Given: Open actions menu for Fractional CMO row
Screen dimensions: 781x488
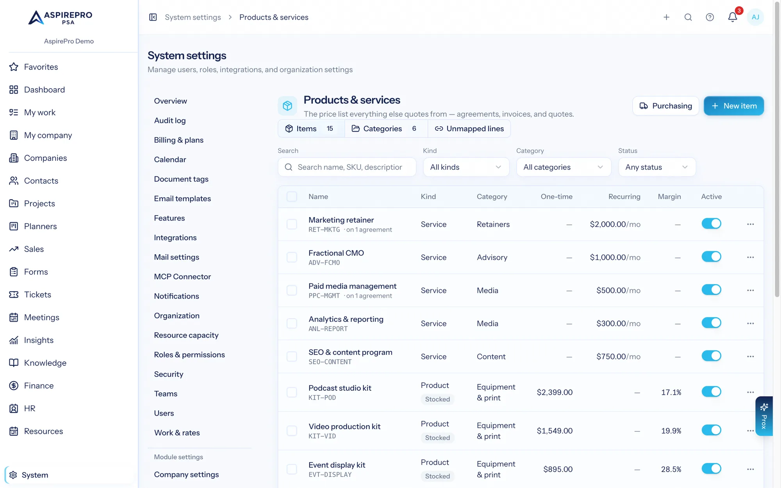Looking at the screenshot, I should (x=751, y=257).
